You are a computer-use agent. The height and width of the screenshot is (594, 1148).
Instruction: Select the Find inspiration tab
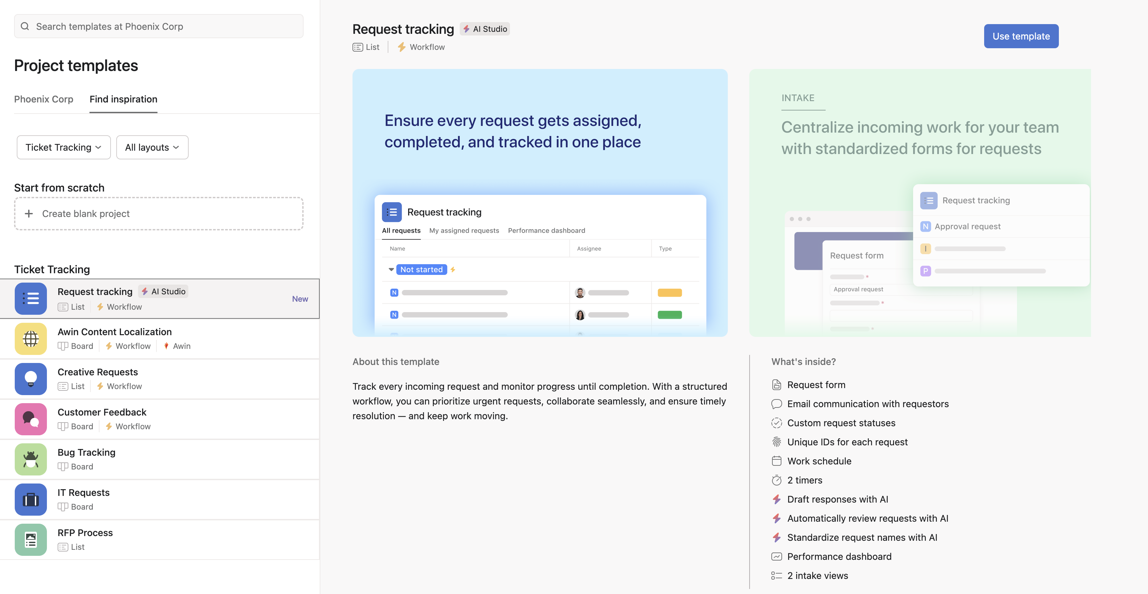click(x=123, y=99)
